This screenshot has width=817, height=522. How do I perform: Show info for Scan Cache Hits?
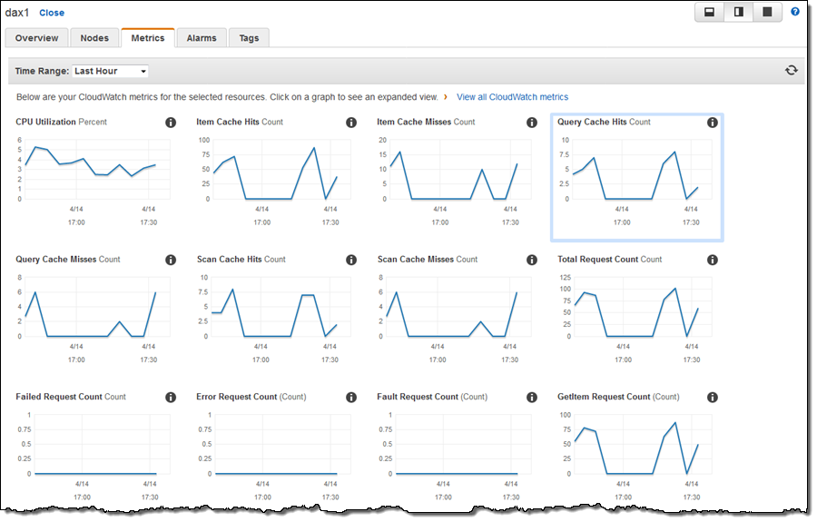pos(350,260)
